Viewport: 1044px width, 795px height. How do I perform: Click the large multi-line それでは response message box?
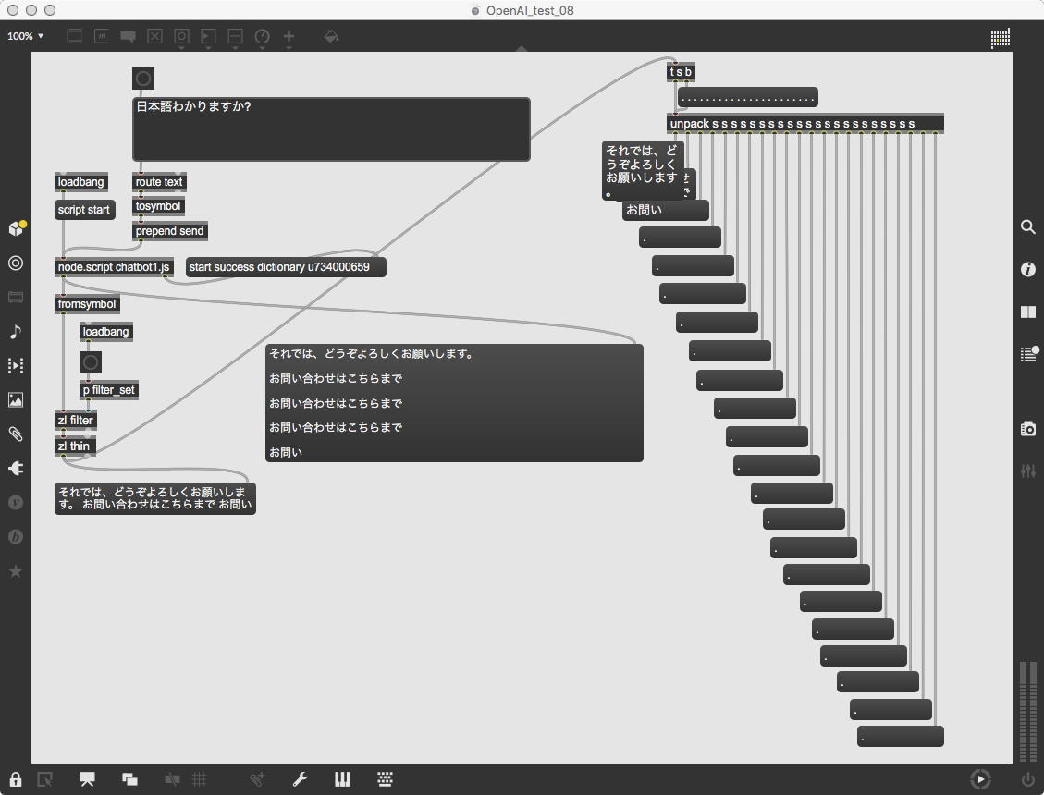(x=454, y=403)
